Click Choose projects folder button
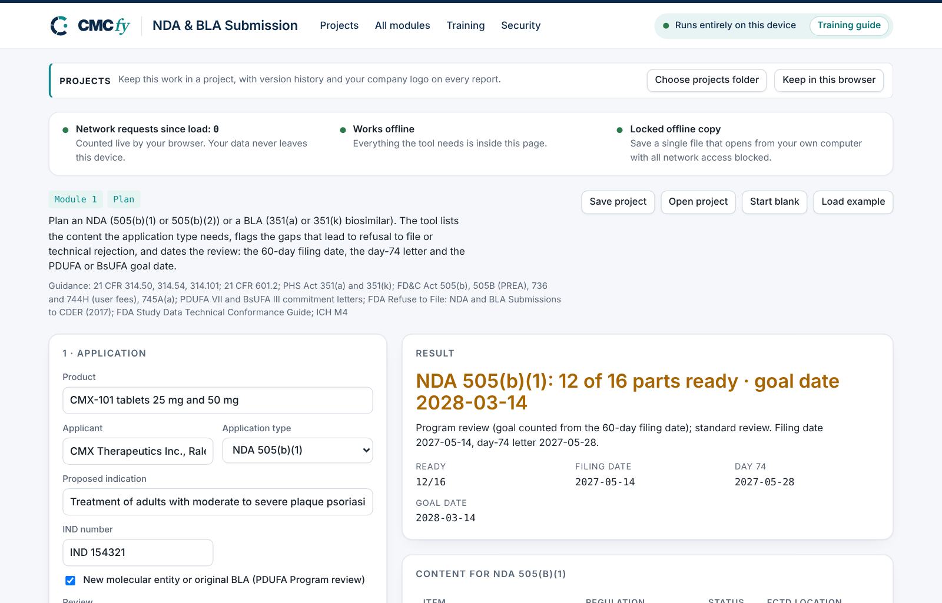Viewport: 942px width, 603px height. (x=706, y=80)
